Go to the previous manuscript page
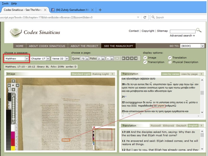 tap(127, 58)
